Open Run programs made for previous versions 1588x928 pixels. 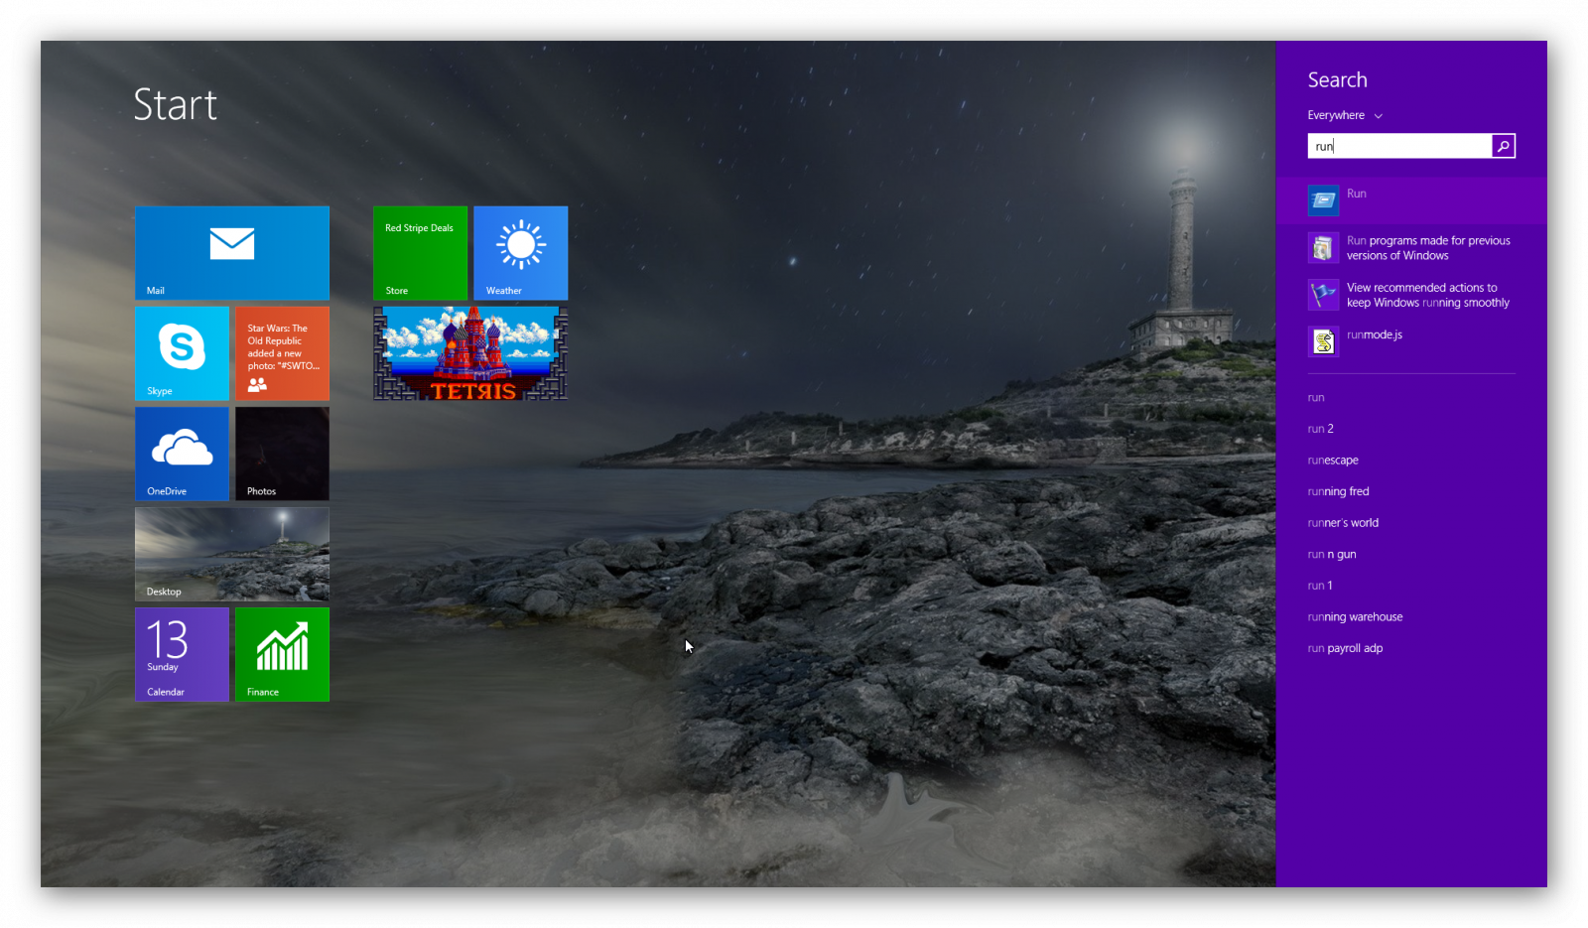[1411, 248]
